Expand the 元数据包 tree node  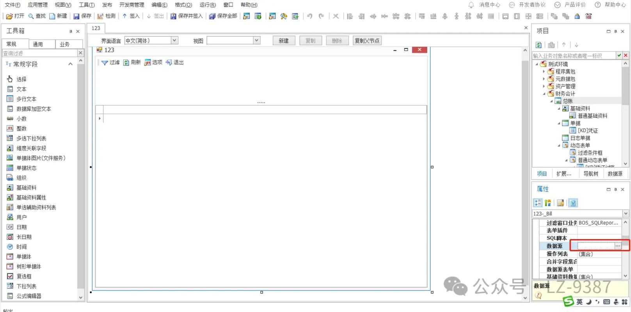(544, 79)
